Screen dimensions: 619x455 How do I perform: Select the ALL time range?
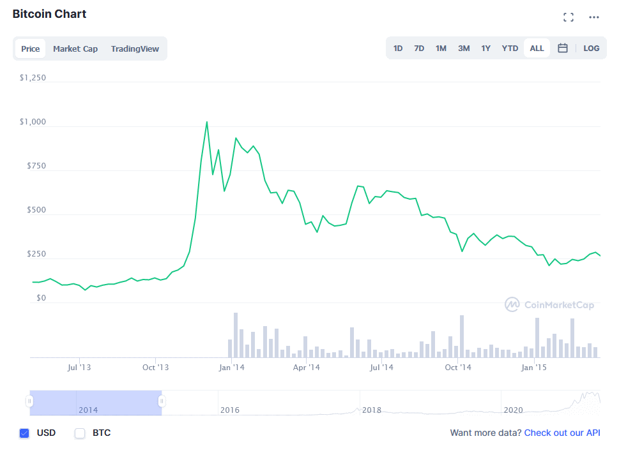[x=537, y=48]
